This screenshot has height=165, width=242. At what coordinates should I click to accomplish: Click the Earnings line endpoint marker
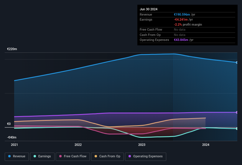pos(237,128)
